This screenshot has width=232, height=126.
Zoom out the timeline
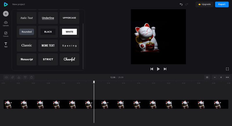click(215, 77)
